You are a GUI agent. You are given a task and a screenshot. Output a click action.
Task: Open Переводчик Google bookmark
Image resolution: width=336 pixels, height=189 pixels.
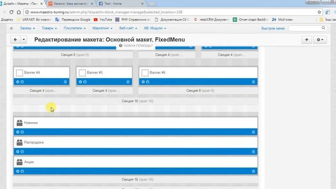tap(73, 19)
